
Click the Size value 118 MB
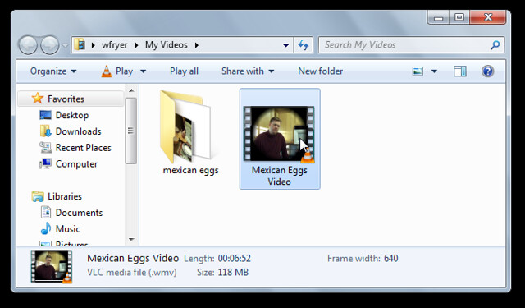233,272
